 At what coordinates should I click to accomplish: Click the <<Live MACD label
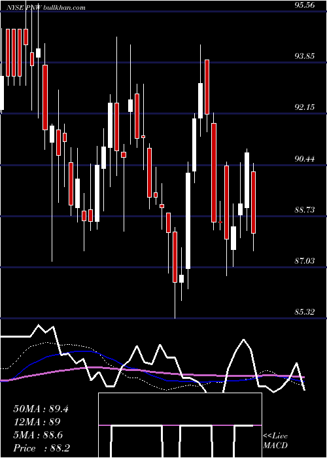(x=275, y=441)
